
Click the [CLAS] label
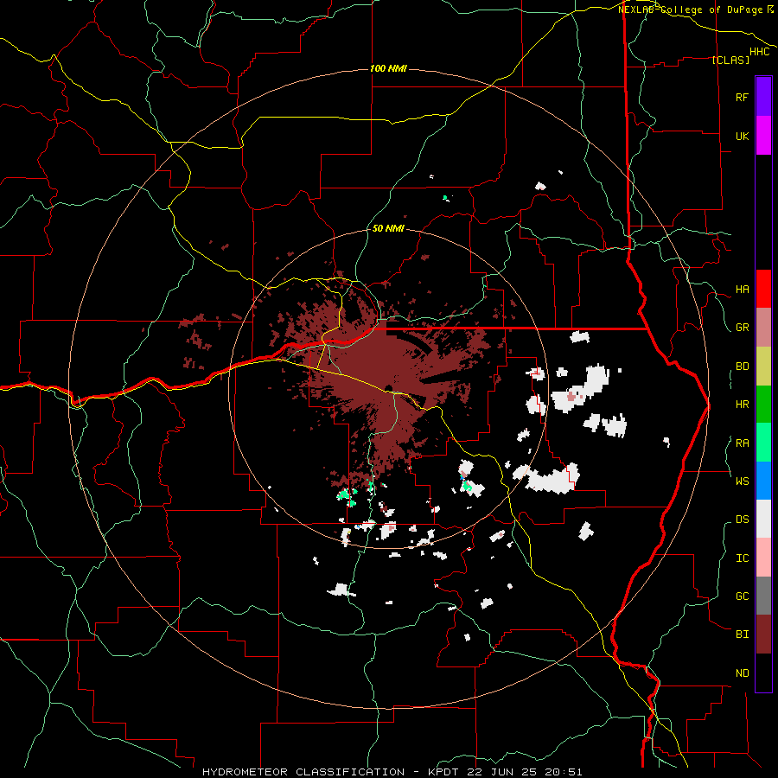point(730,61)
